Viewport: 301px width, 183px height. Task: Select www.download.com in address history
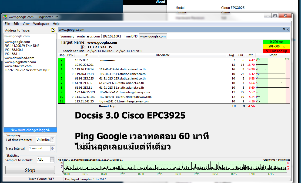point(19,58)
